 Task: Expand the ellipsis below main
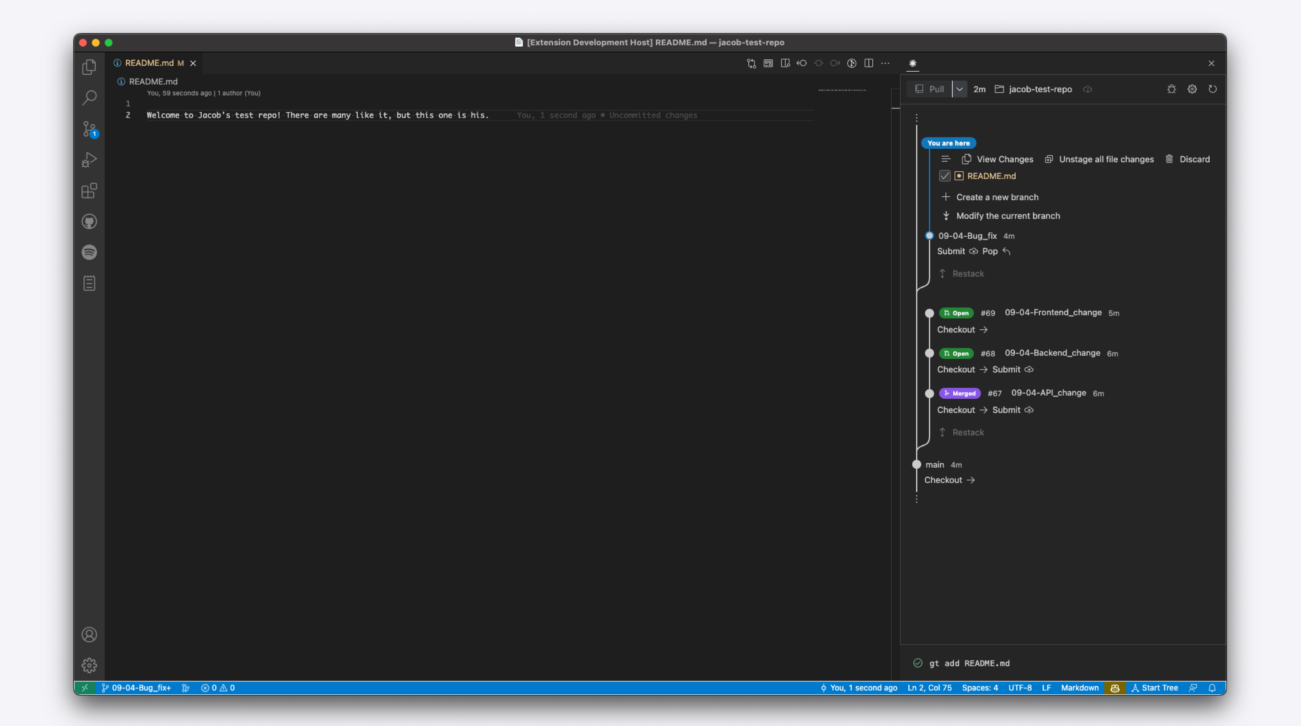[917, 499]
